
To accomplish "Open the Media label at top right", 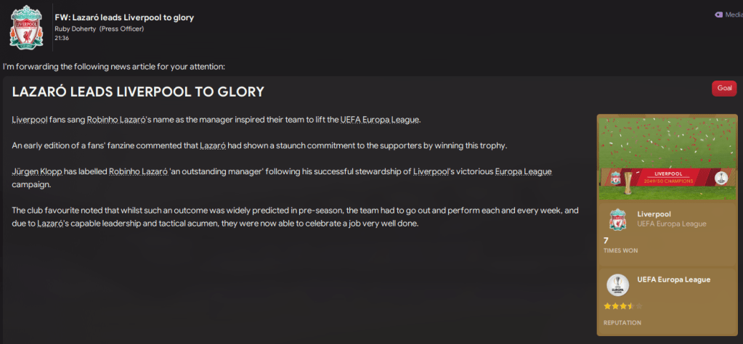I will pos(734,15).
